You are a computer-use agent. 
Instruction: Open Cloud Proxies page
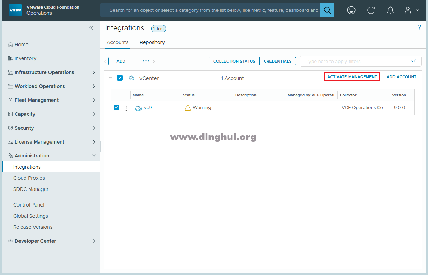tap(29, 178)
